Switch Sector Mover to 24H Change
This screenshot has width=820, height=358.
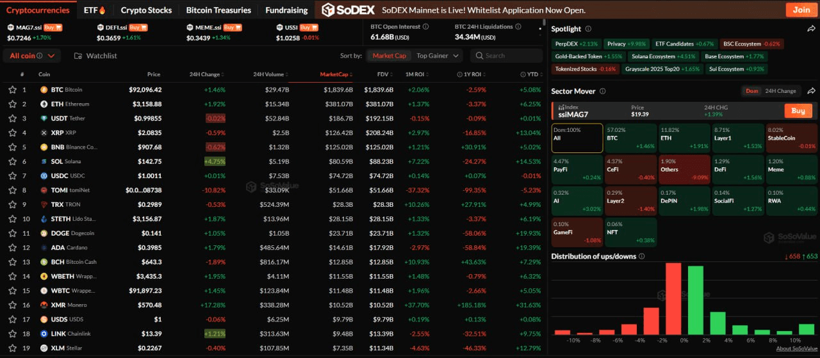click(x=780, y=91)
